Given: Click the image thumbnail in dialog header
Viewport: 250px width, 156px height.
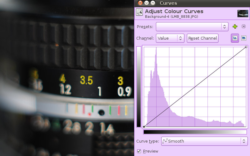Looking at the screenshot, I should tap(242, 13).
